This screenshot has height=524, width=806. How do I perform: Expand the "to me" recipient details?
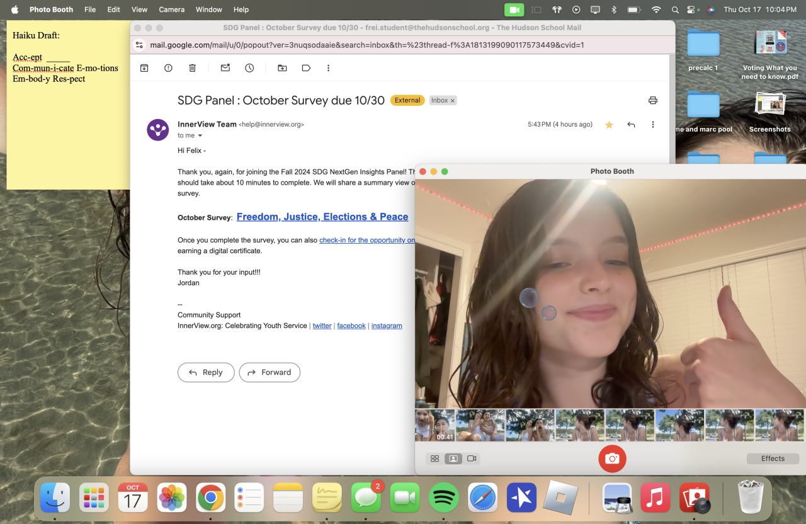200,136
